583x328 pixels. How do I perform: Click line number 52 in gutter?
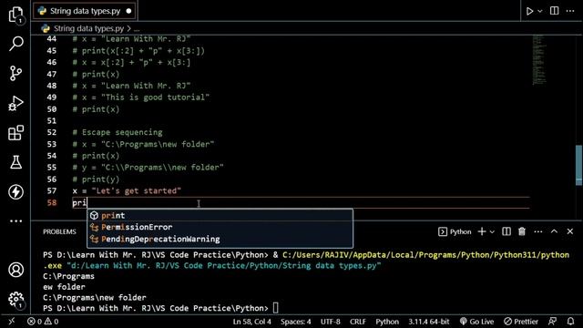52,132
